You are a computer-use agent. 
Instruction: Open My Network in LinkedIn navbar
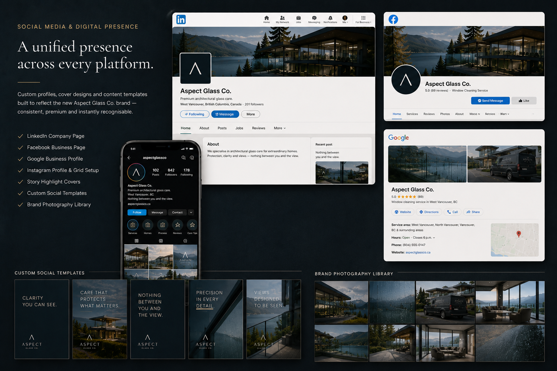click(282, 20)
